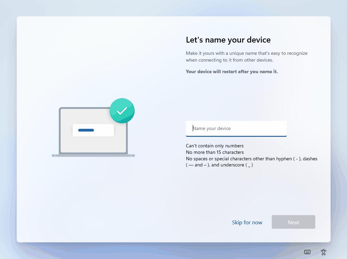Click the special characters rule text
Image resolution: width=347 pixels, height=259 pixels.
pyautogui.click(x=251, y=159)
